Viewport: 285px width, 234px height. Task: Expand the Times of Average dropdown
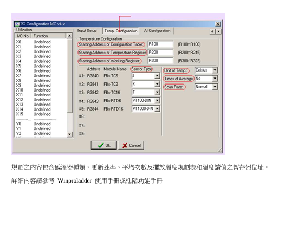point(215,79)
